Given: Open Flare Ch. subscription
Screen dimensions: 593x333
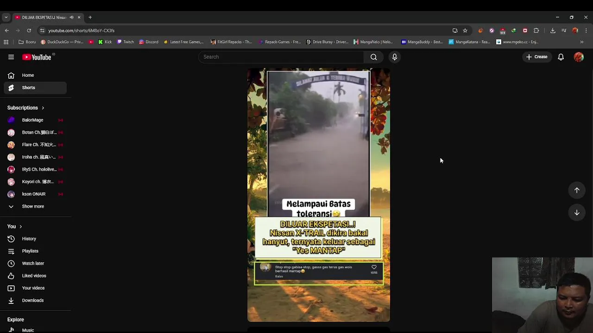Looking at the screenshot, I should (35, 145).
